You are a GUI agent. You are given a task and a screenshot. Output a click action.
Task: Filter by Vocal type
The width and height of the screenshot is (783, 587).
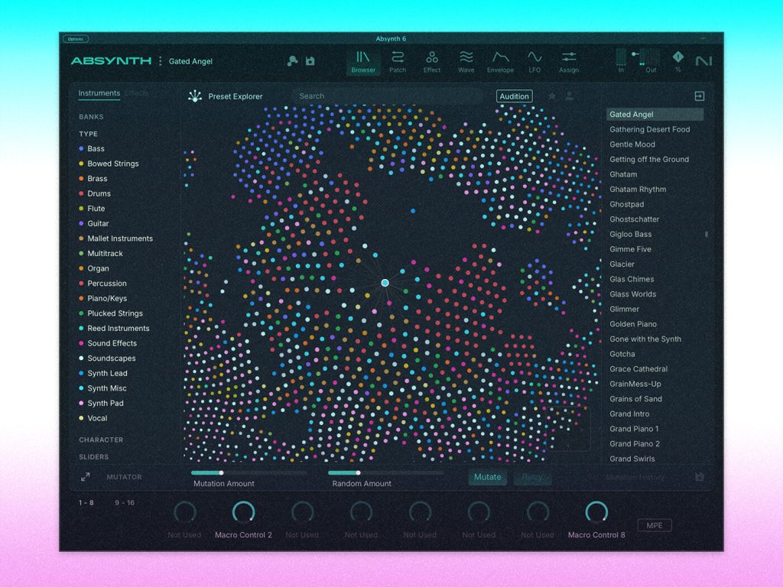(93, 418)
